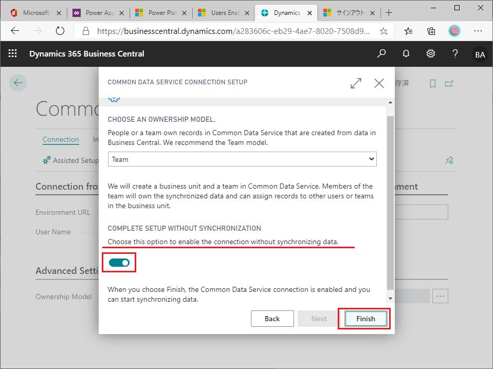493x369 pixels.
Task: Click the bookmark icon on the page
Action: click(x=433, y=84)
